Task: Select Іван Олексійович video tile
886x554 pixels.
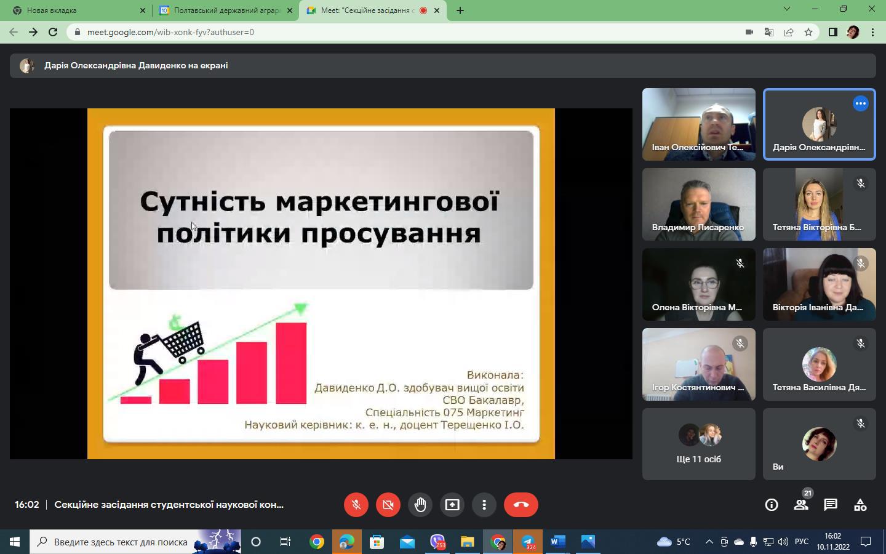Action: (699, 124)
